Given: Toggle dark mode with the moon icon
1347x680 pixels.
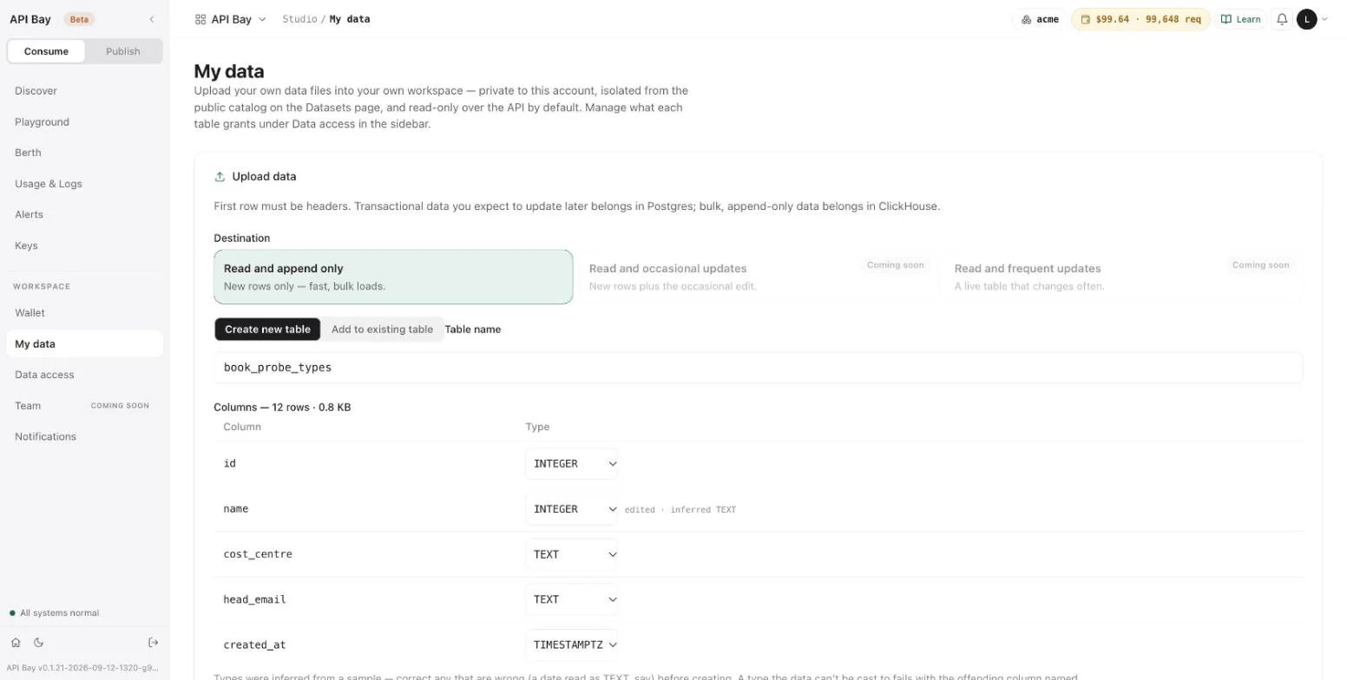Looking at the screenshot, I should pyautogui.click(x=38, y=643).
